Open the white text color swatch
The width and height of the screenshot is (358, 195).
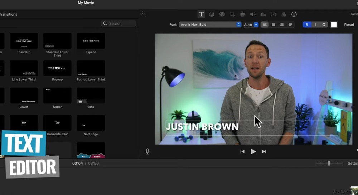coord(334,25)
